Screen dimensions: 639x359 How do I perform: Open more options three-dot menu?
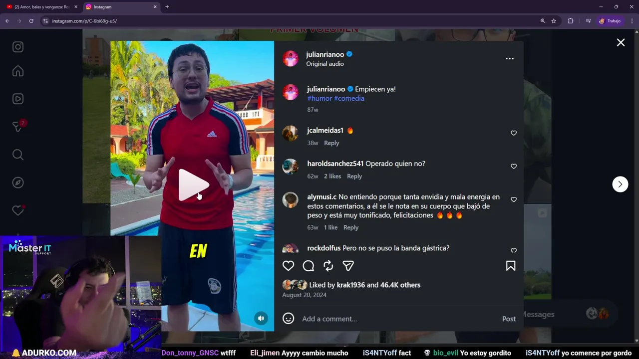coord(510,58)
